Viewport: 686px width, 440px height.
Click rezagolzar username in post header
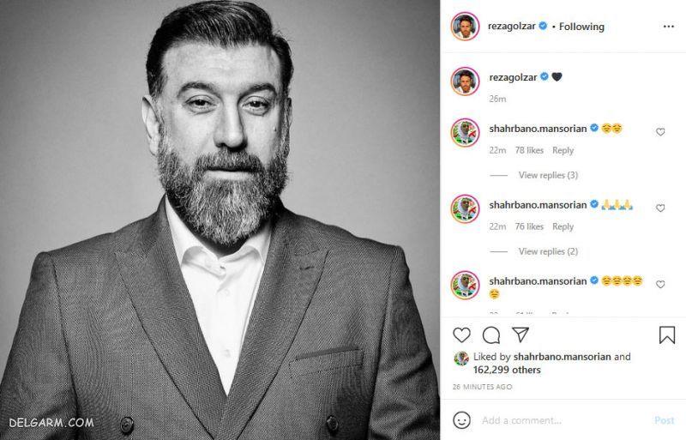coord(512,27)
